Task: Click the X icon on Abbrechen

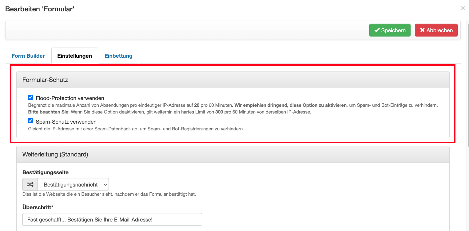Action: click(x=422, y=30)
